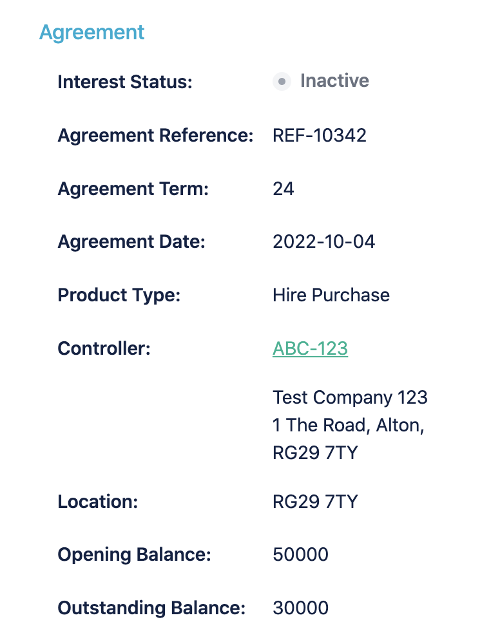Click the Controller label
Image resolution: width=491 pixels, height=640 pixels.
point(104,349)
